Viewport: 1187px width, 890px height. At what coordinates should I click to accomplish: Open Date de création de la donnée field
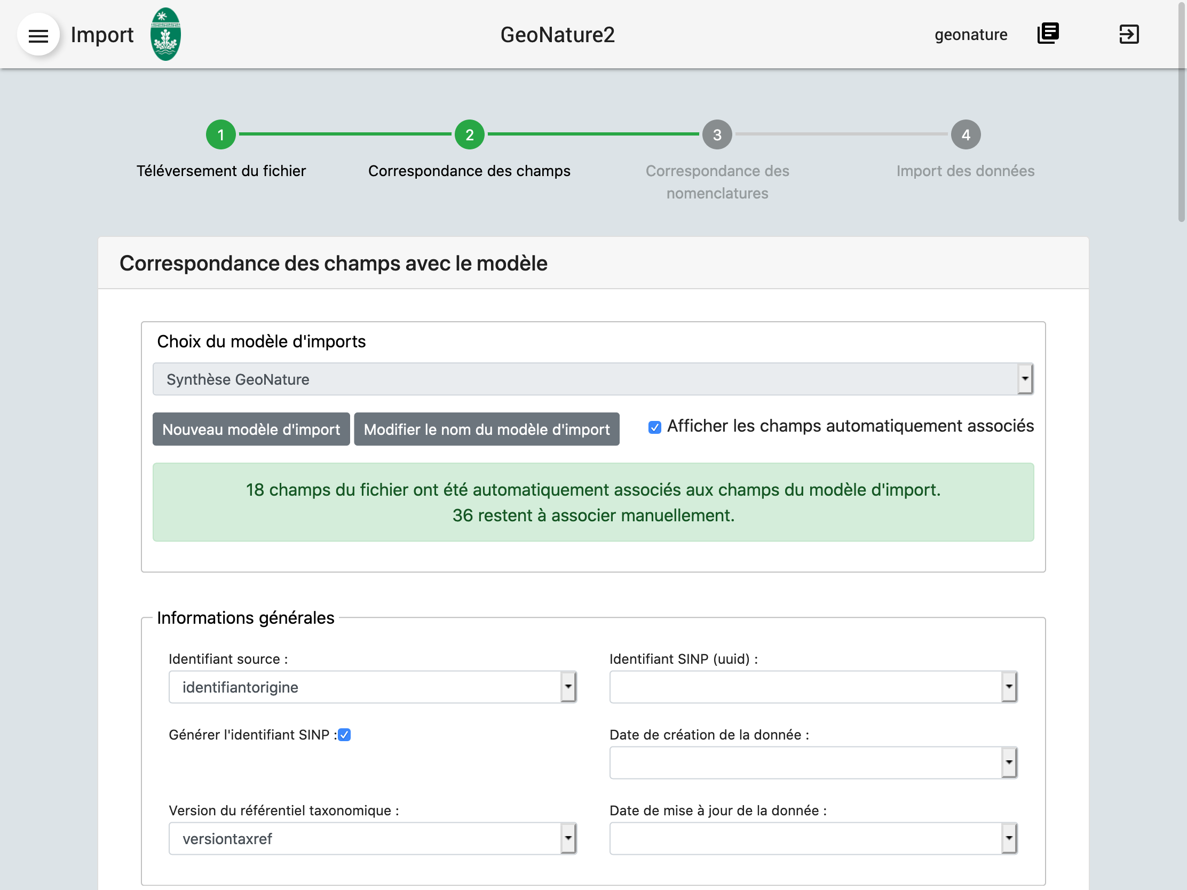click(x=813, y=763)
